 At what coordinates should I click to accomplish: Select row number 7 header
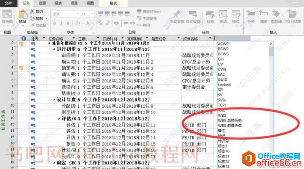13,86
